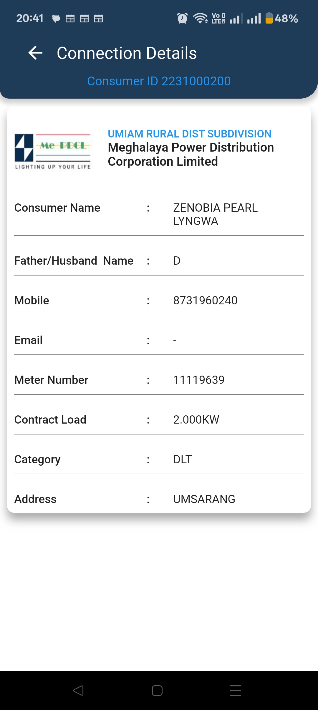Screen dimensions: 318x710
Task: Tap the chat notification bubble icon
Action: (56, 19)
